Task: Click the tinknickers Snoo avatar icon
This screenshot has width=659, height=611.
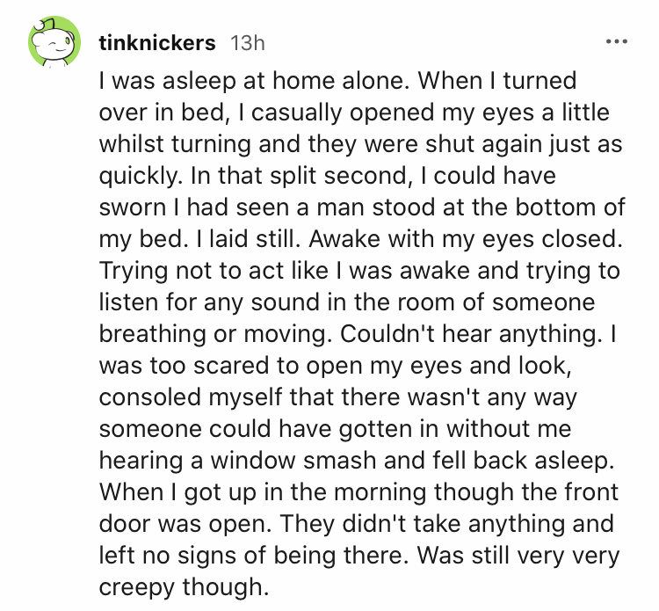Action: click(49, 42)
